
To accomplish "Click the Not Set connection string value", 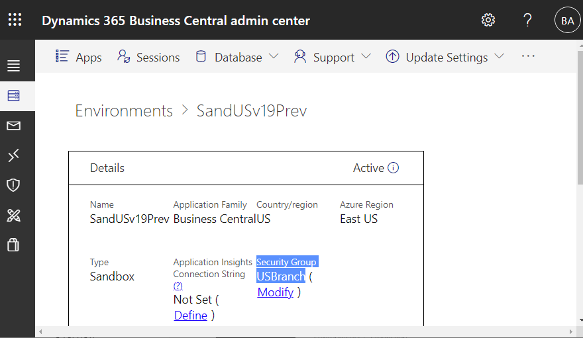I will (192, 300).
